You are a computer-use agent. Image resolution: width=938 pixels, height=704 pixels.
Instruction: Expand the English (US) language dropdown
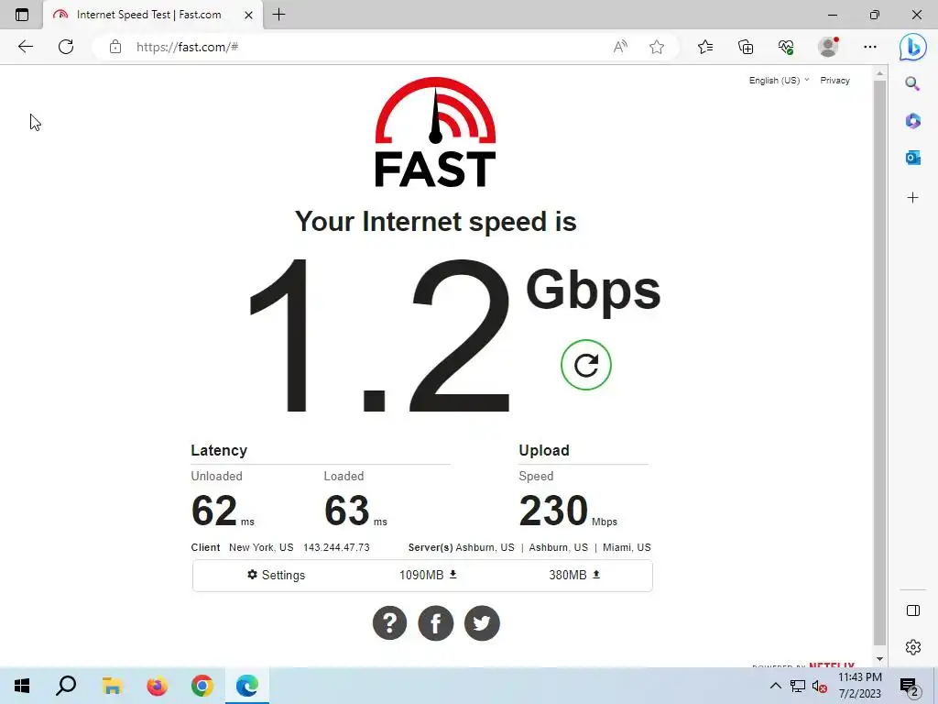click(x=779, y=81)
